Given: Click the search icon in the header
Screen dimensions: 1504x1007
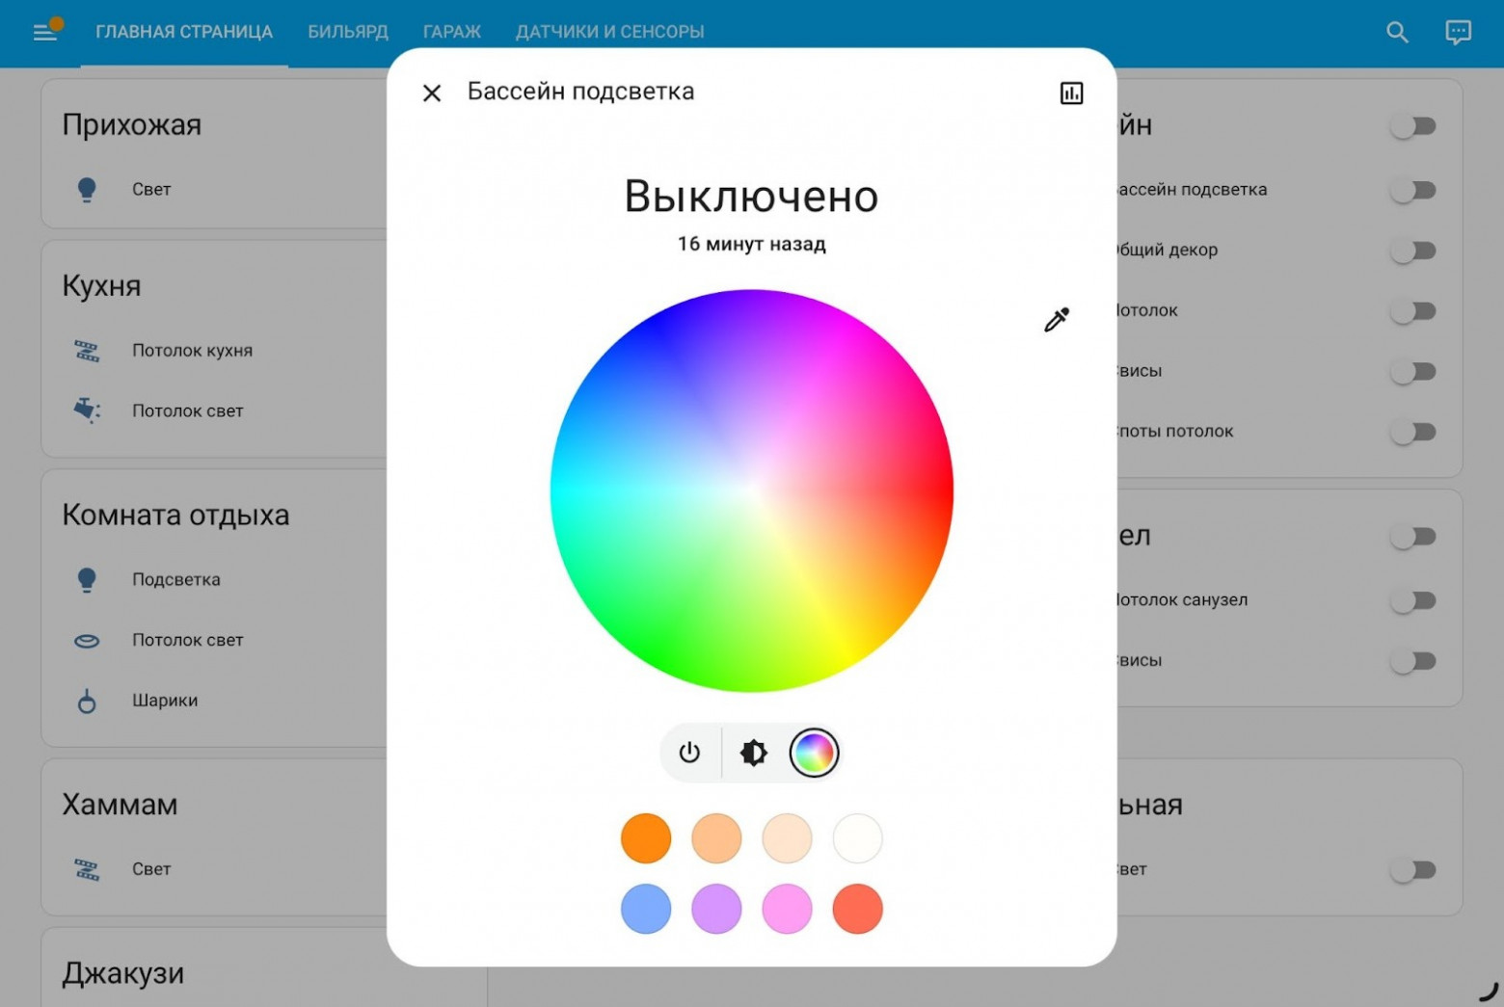Looking at the screenshot, I should click(1396, 32).
